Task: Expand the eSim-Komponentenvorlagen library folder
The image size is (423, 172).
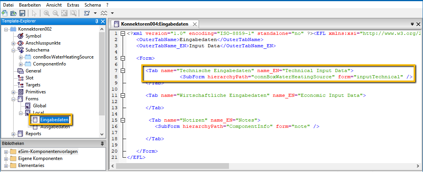Action: (6, 151)
